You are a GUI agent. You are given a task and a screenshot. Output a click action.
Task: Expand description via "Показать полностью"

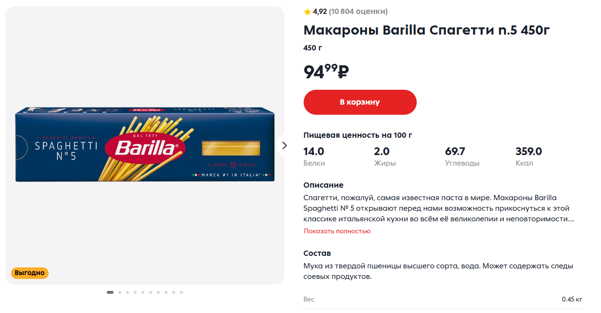(337, 231)
